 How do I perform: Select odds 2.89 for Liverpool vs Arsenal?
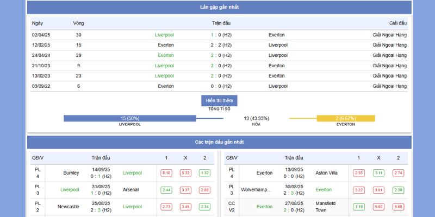point(205,190)
